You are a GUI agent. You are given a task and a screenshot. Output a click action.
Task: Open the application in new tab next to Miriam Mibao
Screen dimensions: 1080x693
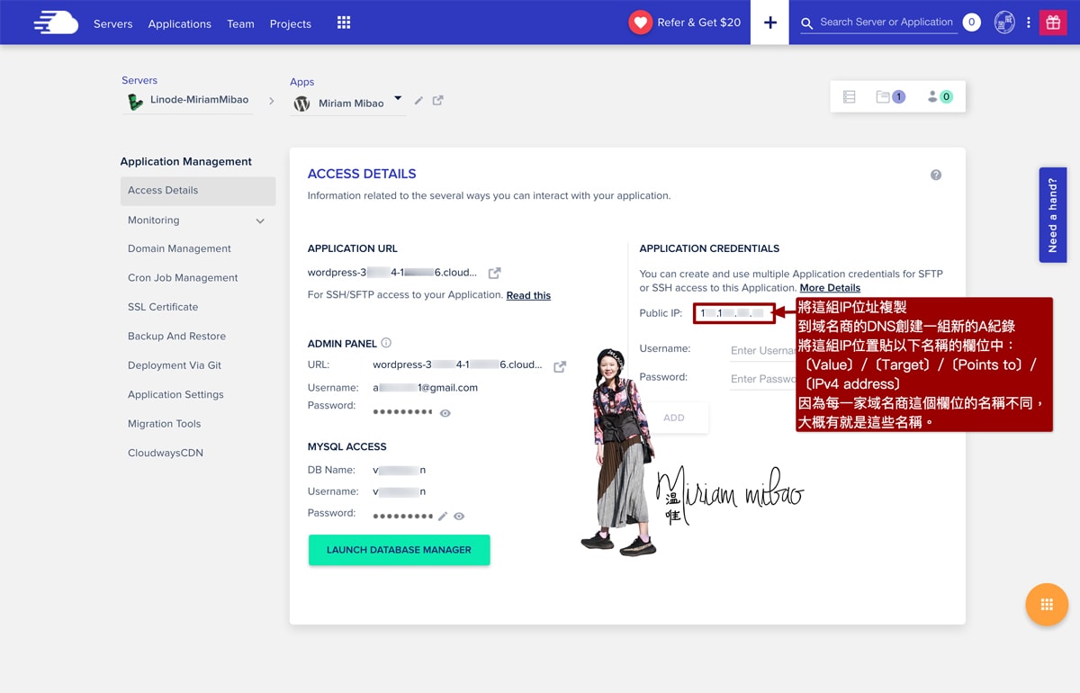pos(438,101)
